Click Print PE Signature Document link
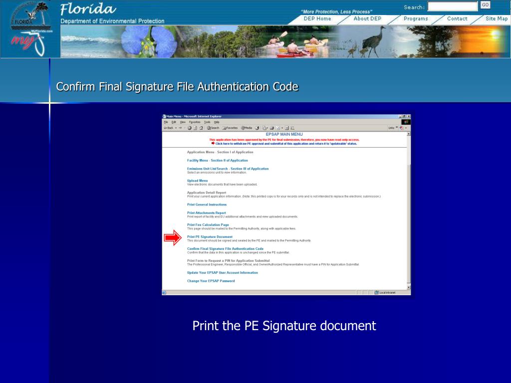 [x=210, y=237]
